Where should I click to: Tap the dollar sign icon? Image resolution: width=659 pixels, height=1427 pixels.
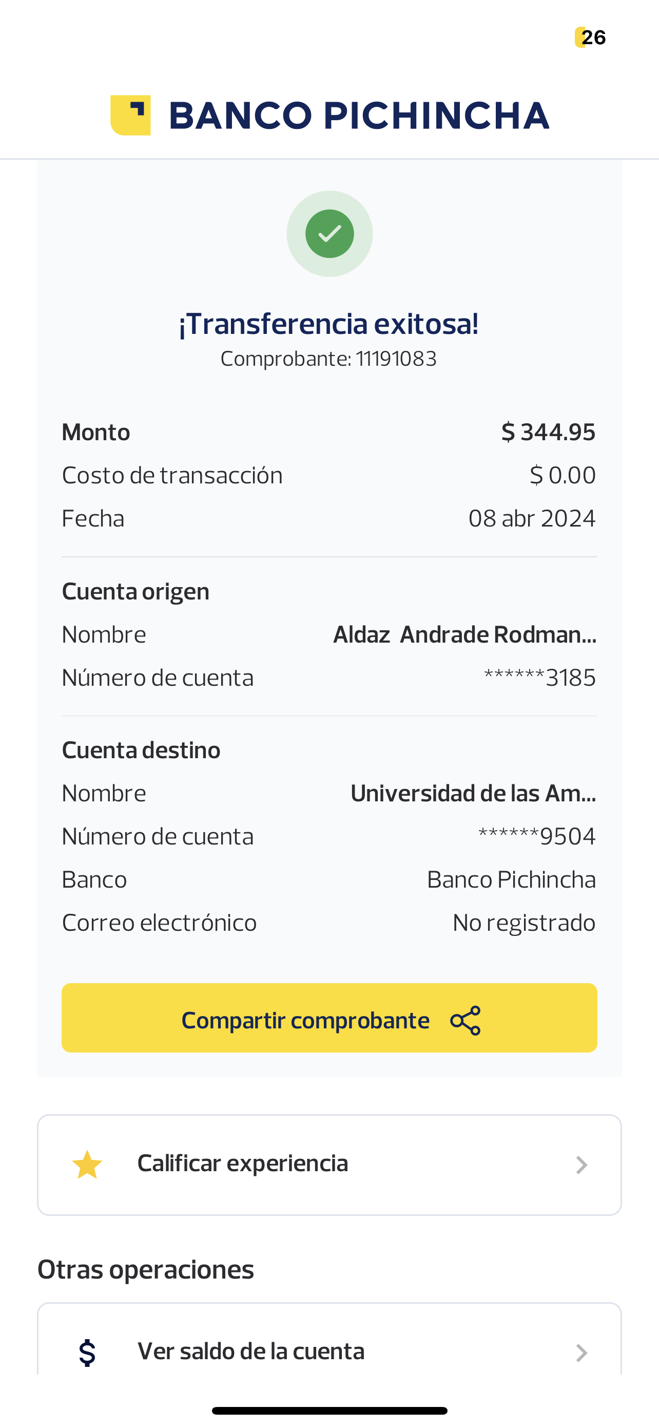(x=87, y=1353)
